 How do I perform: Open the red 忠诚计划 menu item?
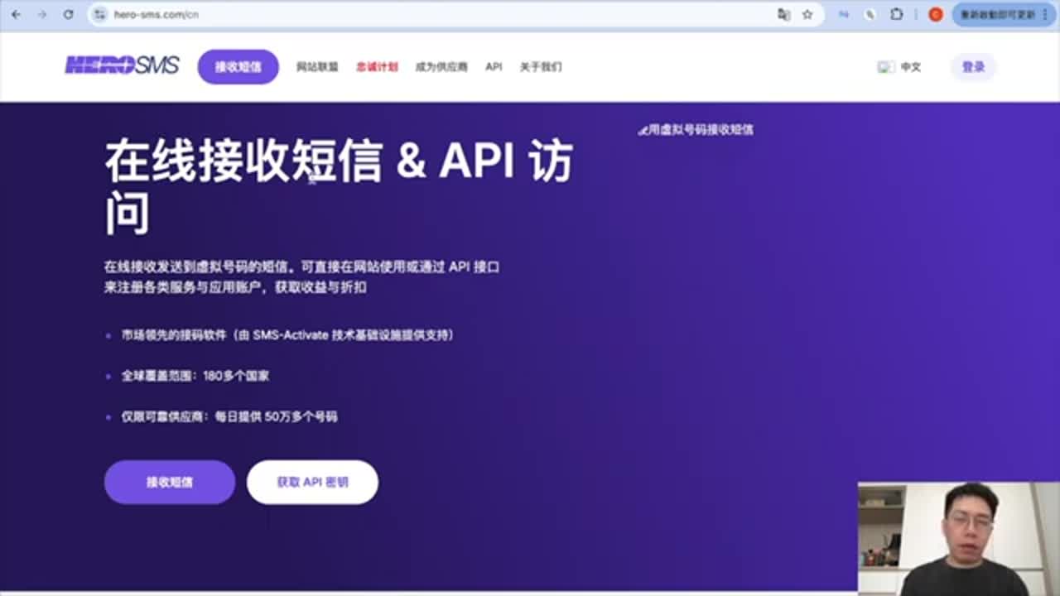377,67
